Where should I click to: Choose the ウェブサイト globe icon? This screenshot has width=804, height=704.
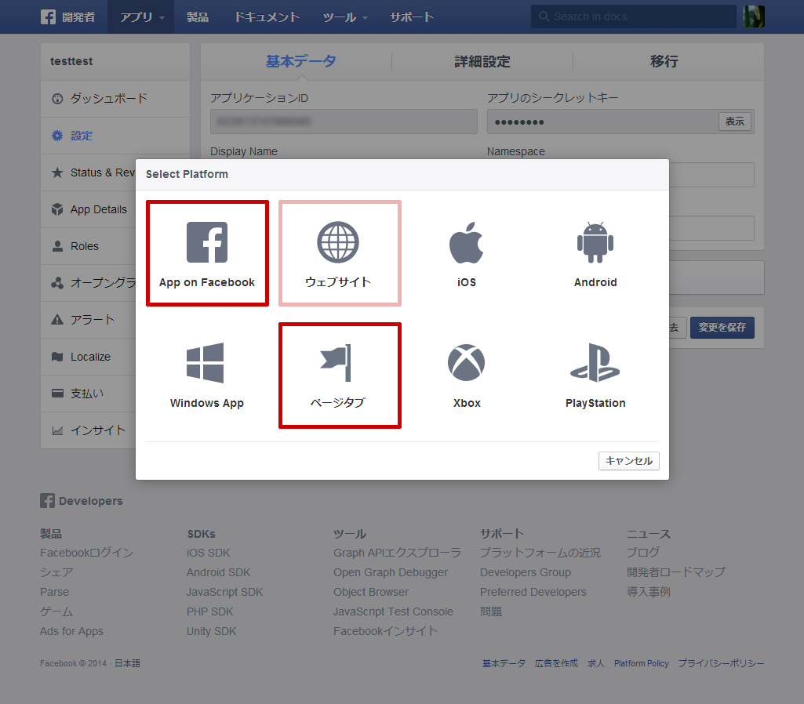(338, 242)
